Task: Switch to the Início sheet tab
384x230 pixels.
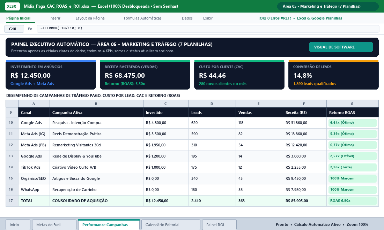Action: tap(18, 225)
